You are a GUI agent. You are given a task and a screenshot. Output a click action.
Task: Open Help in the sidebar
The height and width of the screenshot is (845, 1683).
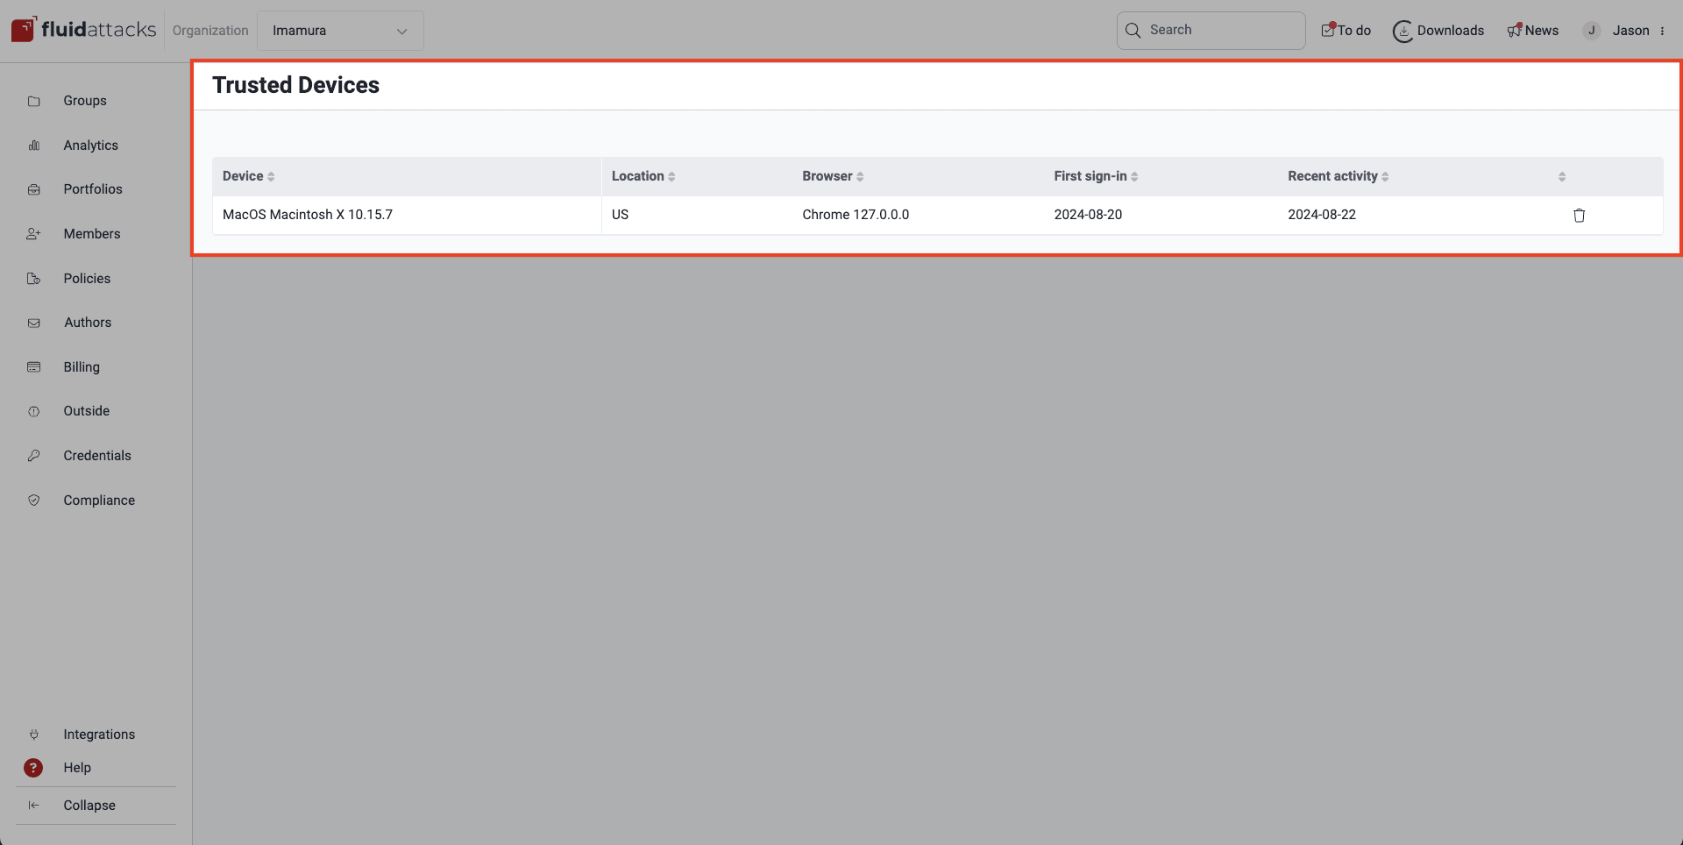pos(77,768)
